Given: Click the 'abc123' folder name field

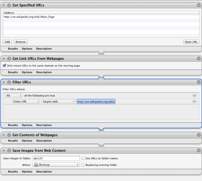Looking at the screenshot, I should (56, 158).
